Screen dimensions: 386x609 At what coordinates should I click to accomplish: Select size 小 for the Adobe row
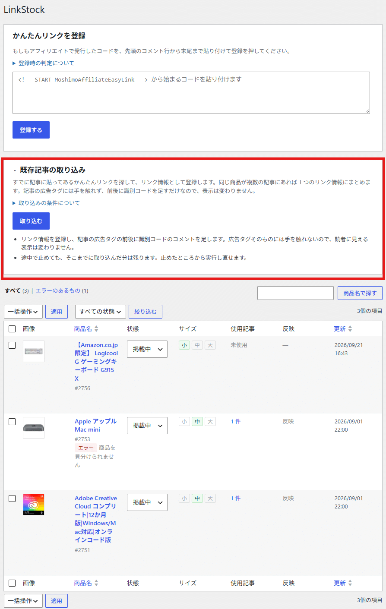[184, 499]
